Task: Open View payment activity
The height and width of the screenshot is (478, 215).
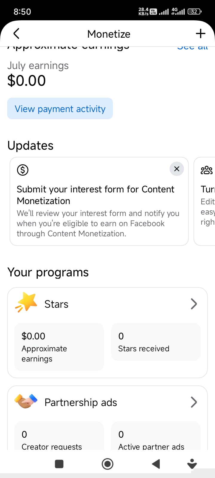Action: [x=60, y=108]
